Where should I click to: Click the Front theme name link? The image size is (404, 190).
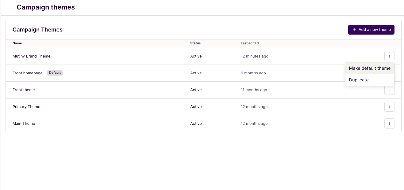(x=24, y=90)
